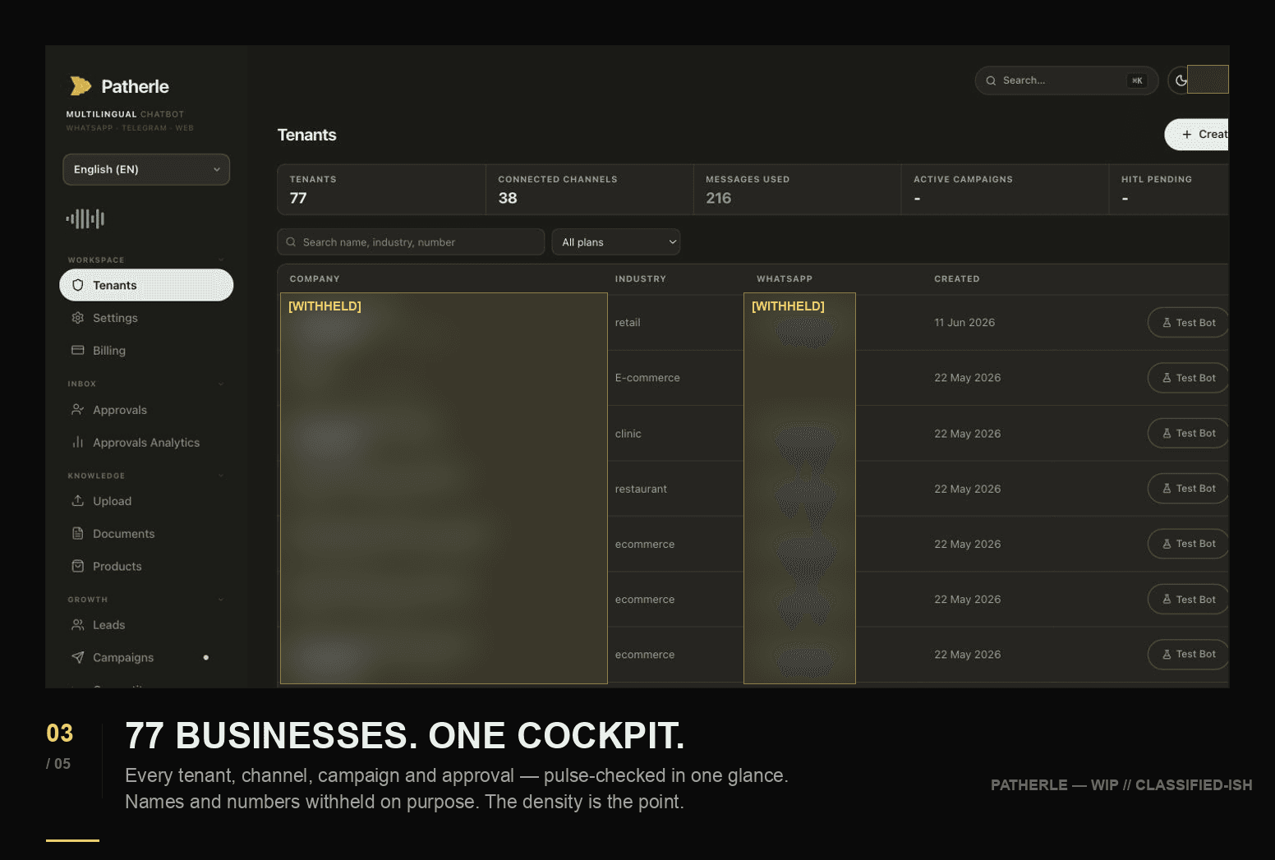Click the HITL Pending stat card
This screenshot has height=860, width=1275.
tap(1169, 190)
